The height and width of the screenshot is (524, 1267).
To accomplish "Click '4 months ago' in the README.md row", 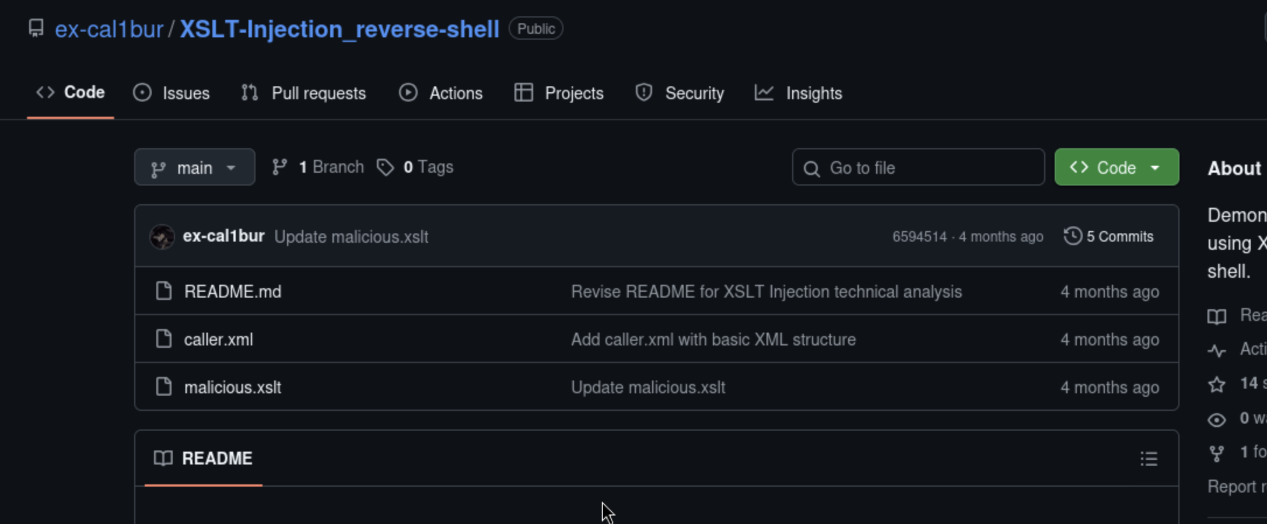I will 1109,292.
